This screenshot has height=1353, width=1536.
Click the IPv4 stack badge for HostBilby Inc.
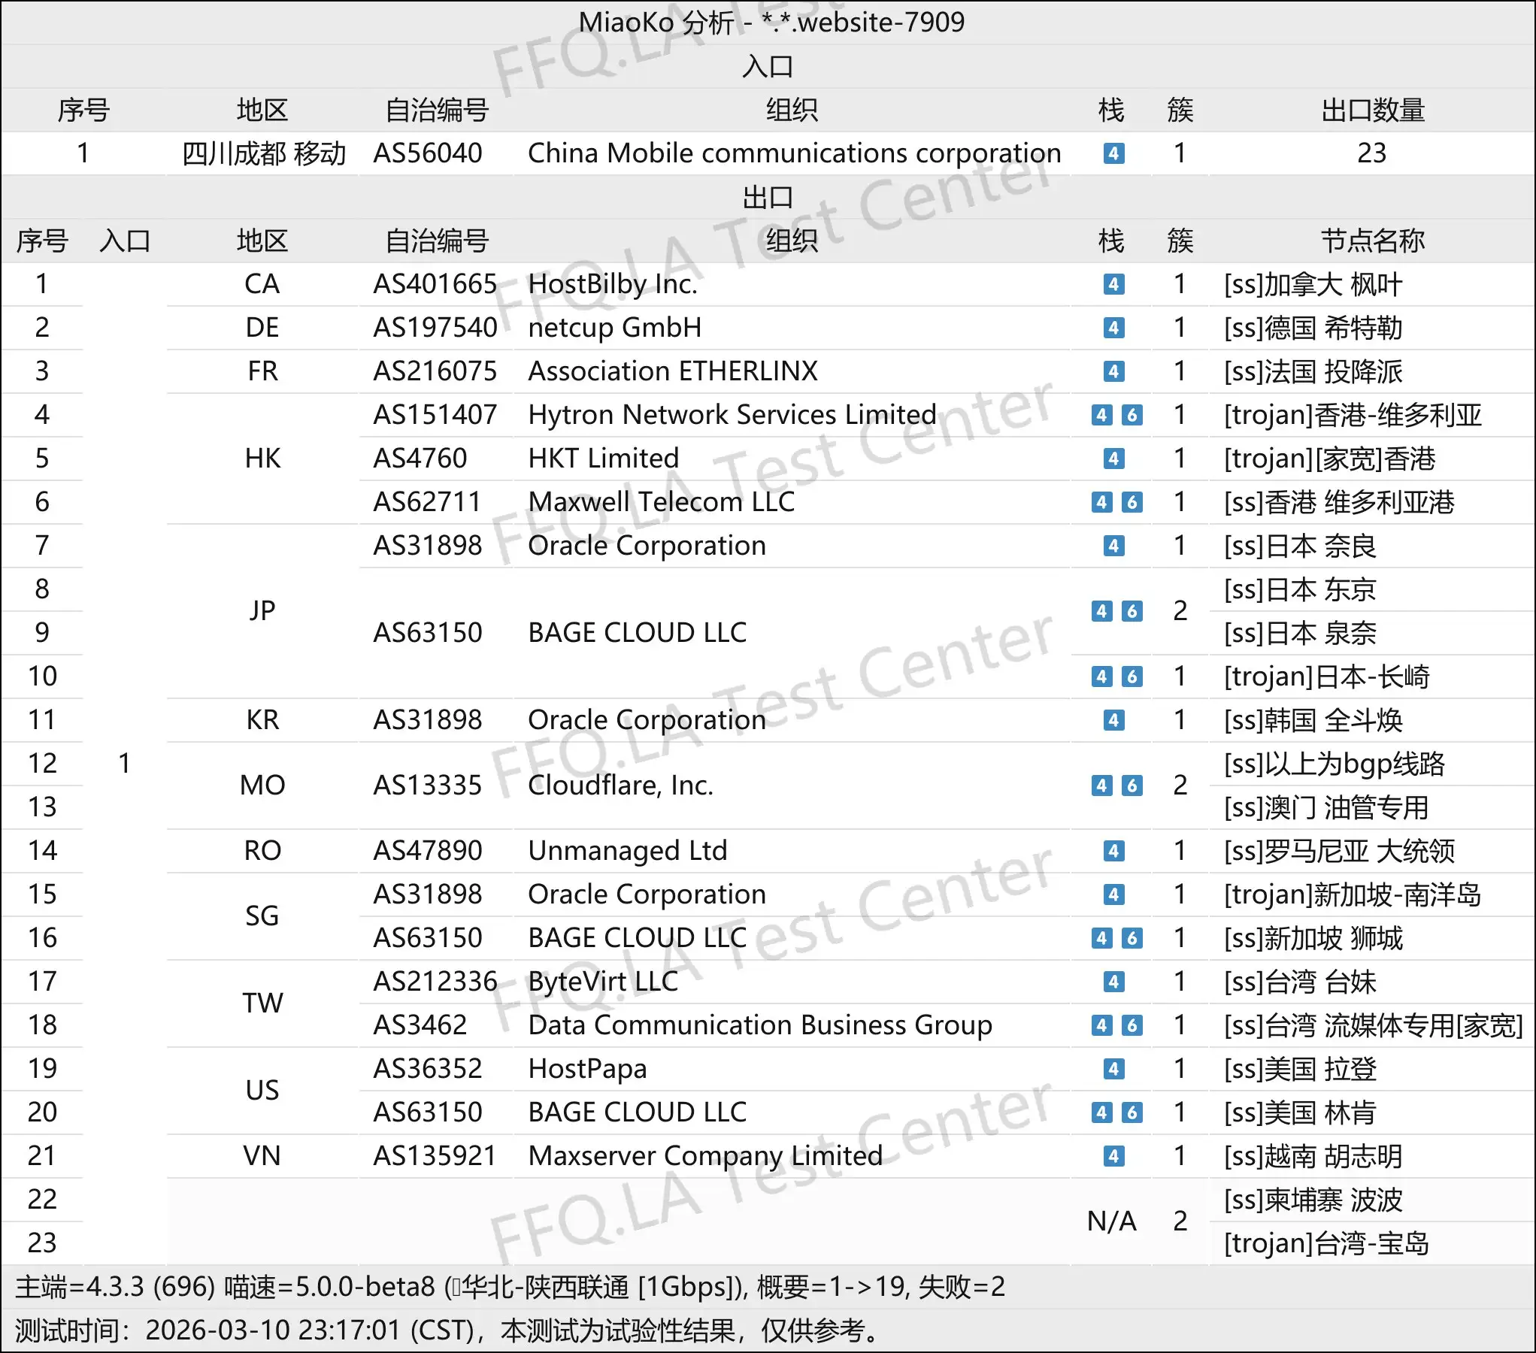(1114, 284)
